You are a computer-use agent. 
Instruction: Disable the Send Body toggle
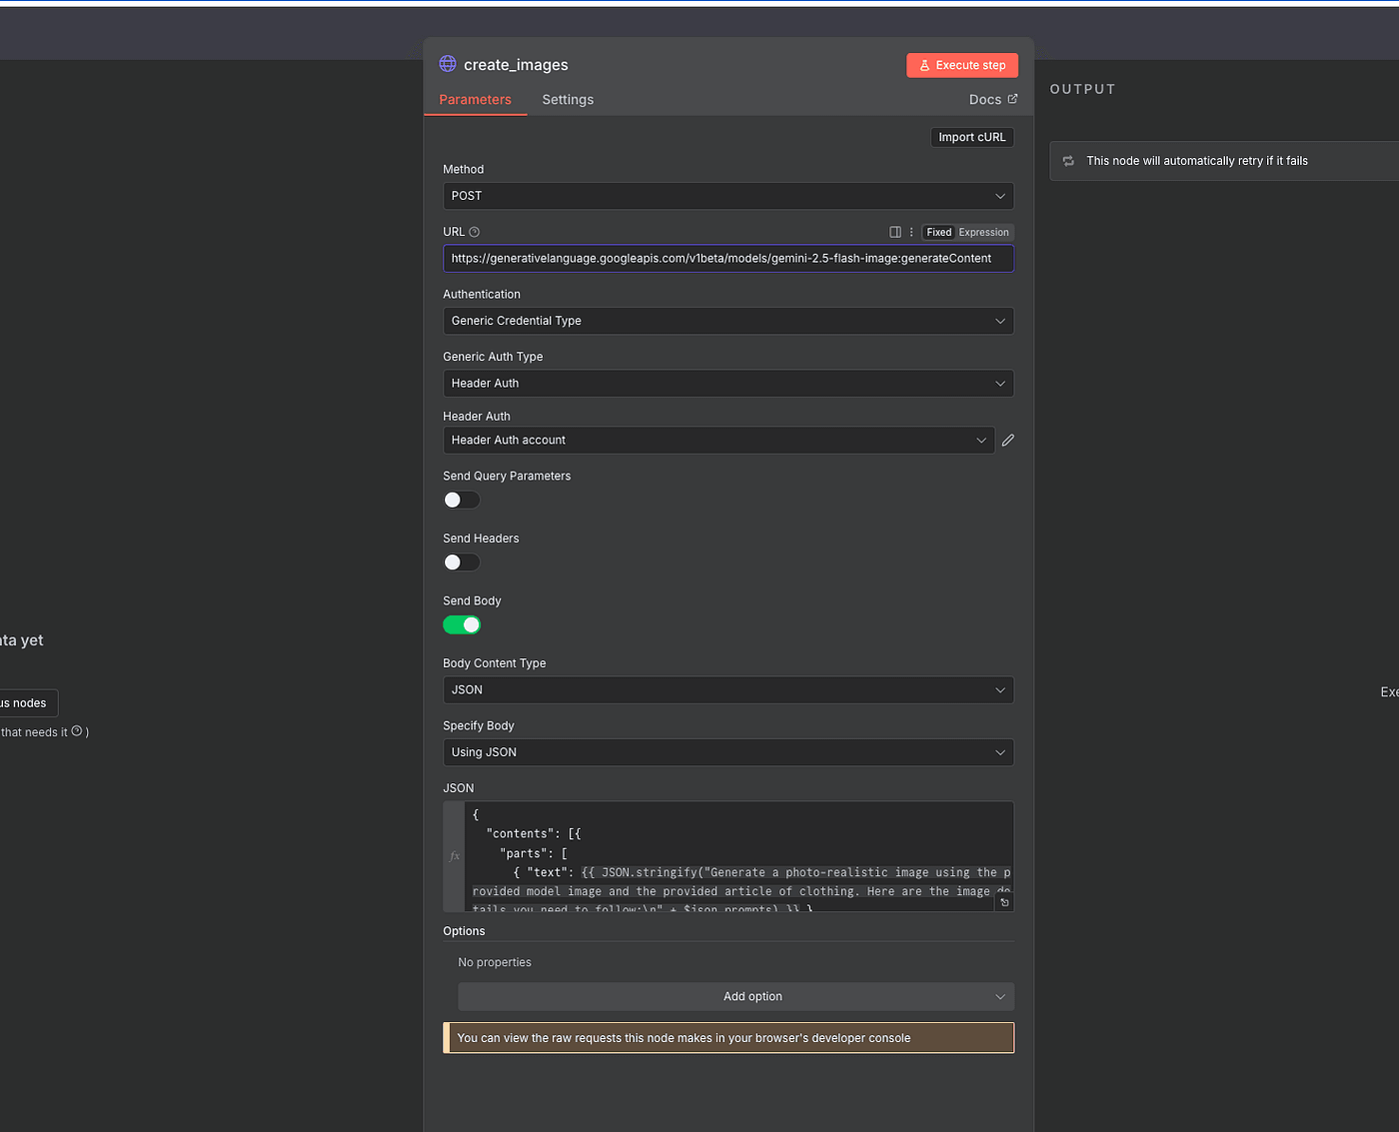(x=462, y=624)
